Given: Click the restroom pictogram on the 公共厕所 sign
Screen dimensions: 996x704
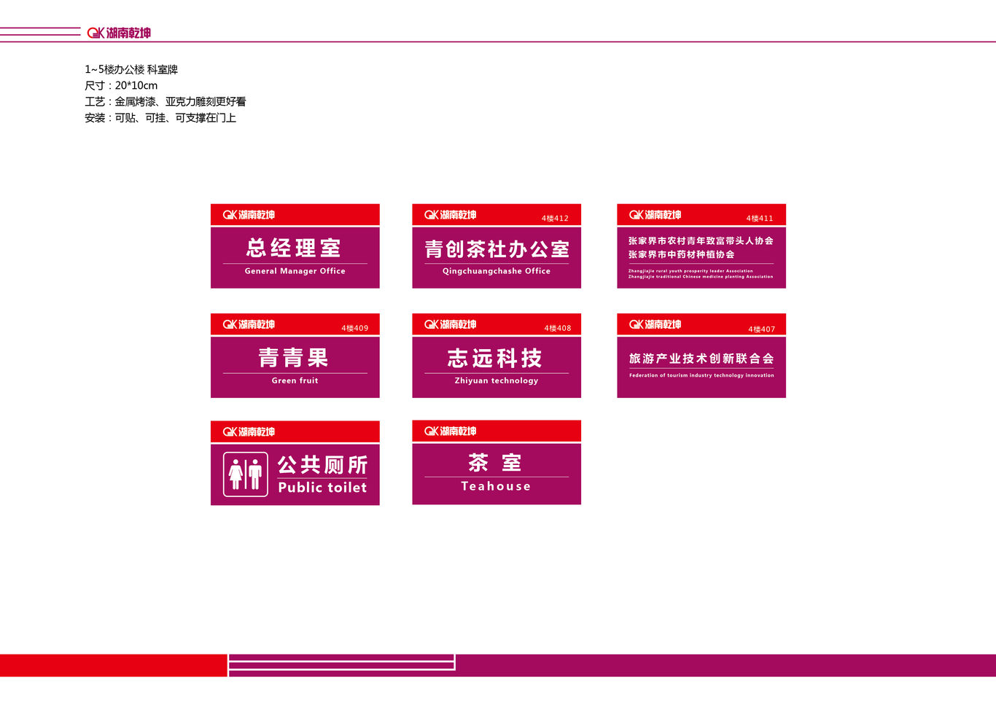Looking at the screenshot, I should pos(246,474).
